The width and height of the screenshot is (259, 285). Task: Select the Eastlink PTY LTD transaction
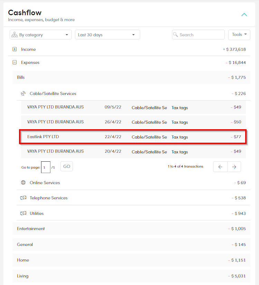133,137
